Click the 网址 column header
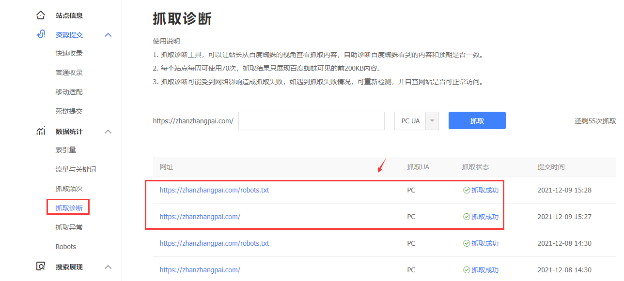624x281 pixels. [x=167, y=167]
